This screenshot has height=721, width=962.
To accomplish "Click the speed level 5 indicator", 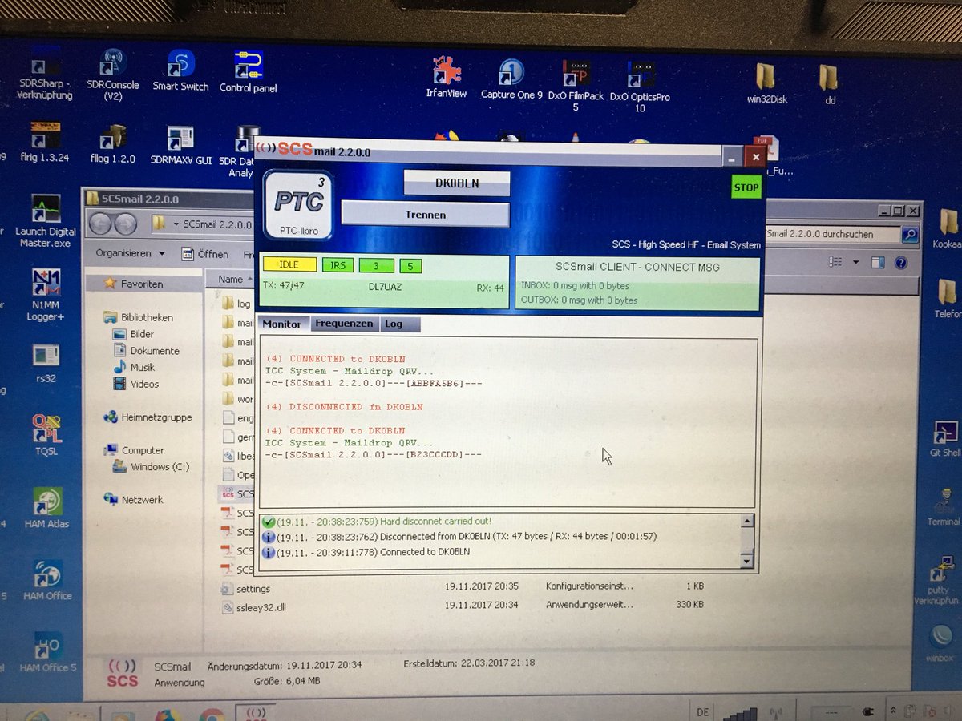I will pyautogui.click(x=410, y=265).
